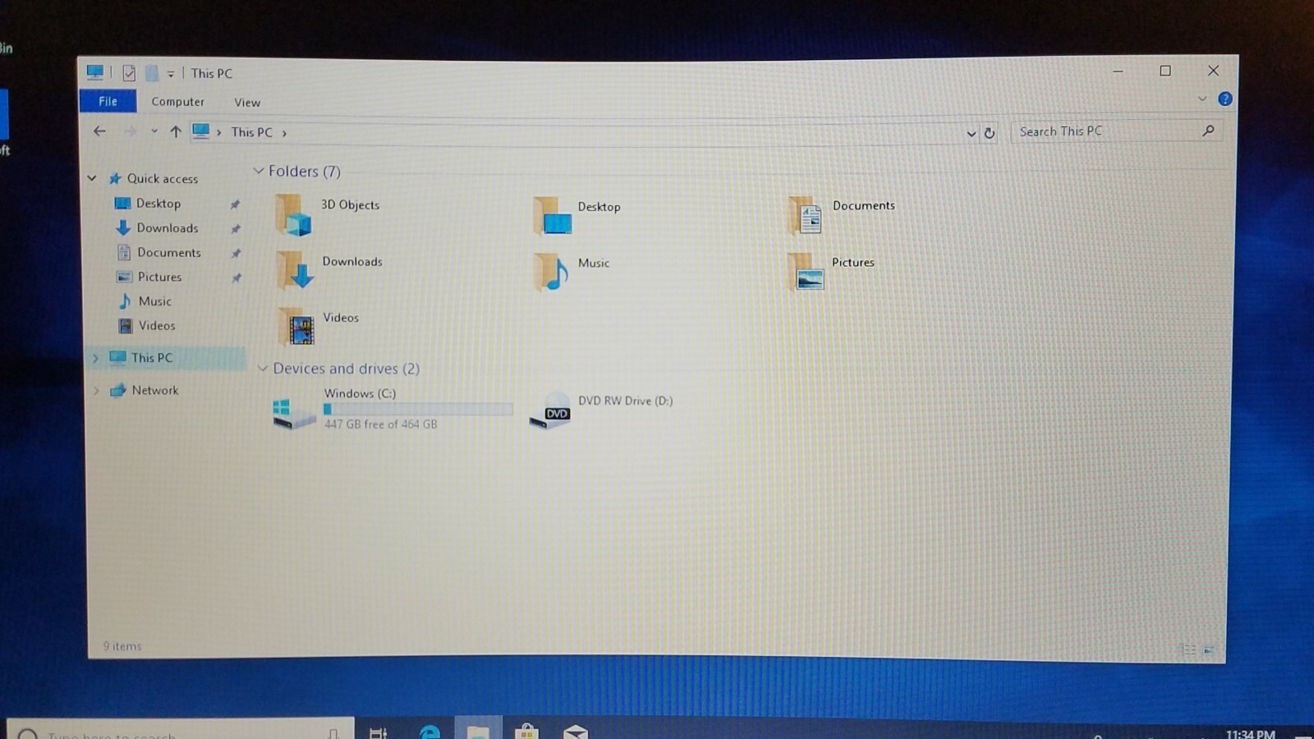Screen dimensions: 1314x739
Task: Open the Desktop folder in main pane
Action: (x=577, y=216)
